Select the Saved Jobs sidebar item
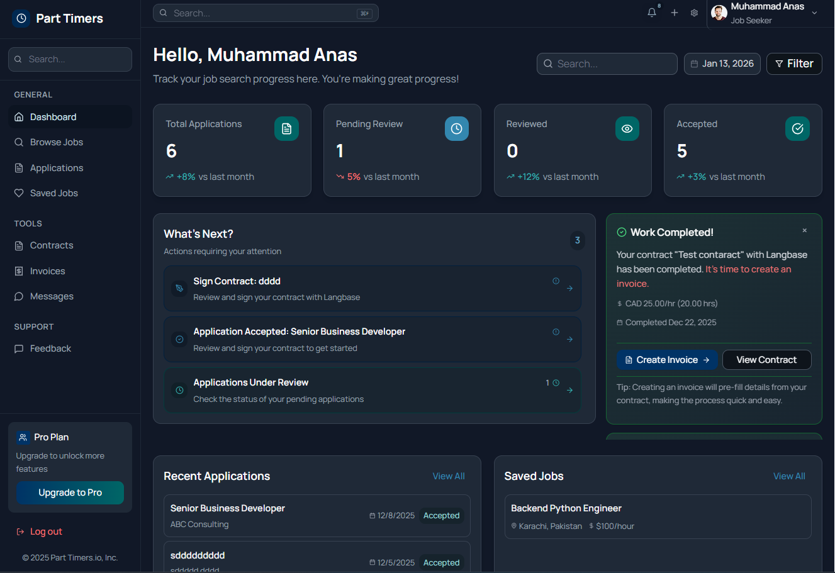 [x=53, y=192]
